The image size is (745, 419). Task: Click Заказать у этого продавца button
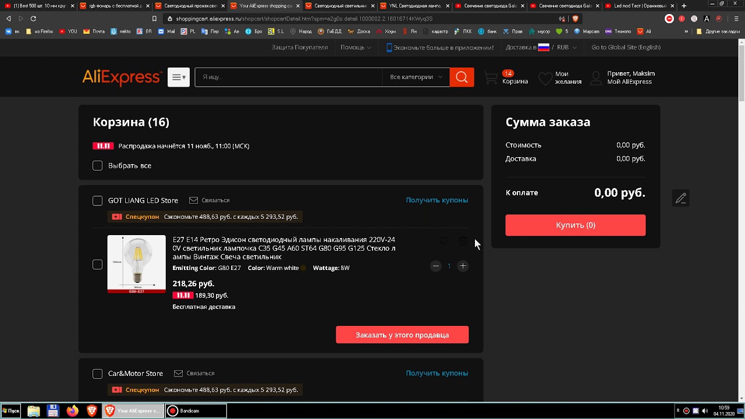[402, 335]
